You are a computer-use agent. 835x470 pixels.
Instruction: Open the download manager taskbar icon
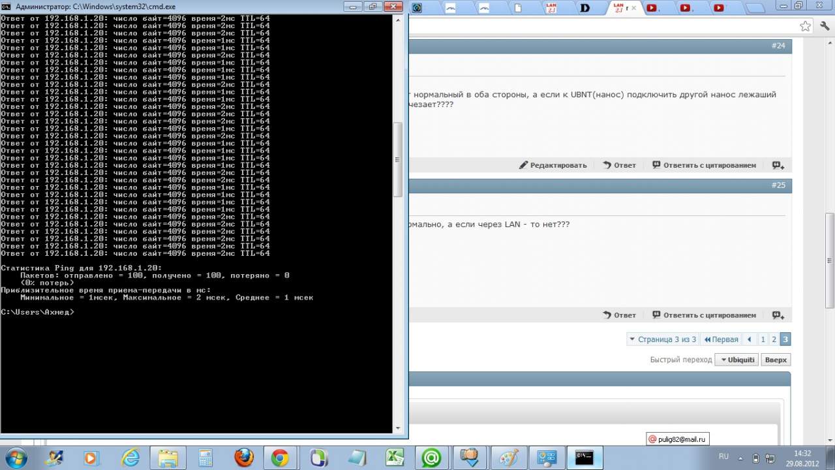click(469, 458)
